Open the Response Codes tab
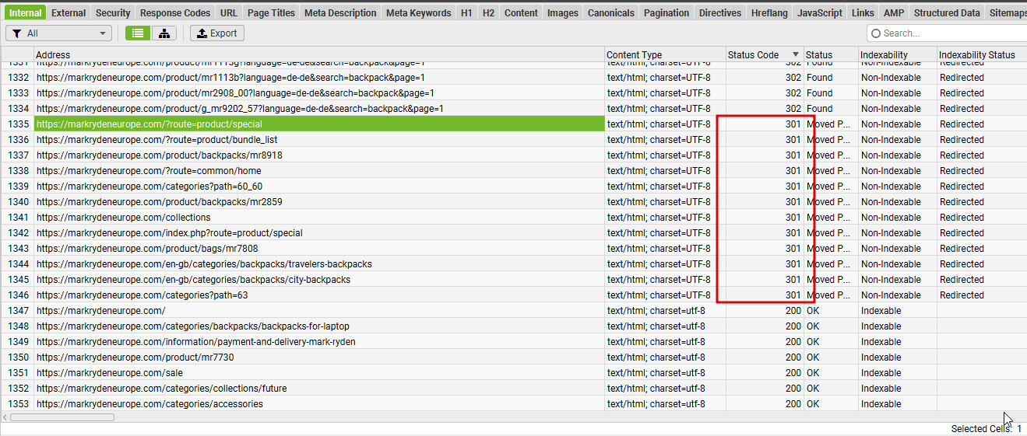The image size is (1027, 436). click(x=175, y=12)
